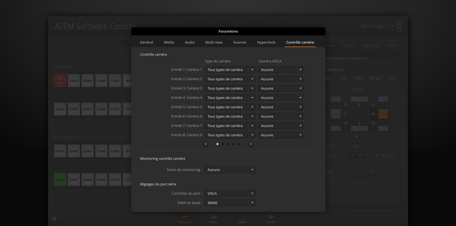
Task: Open Contrôles du port VISCA dropdown
Action: pyautogui.click(x=230, y=193)
